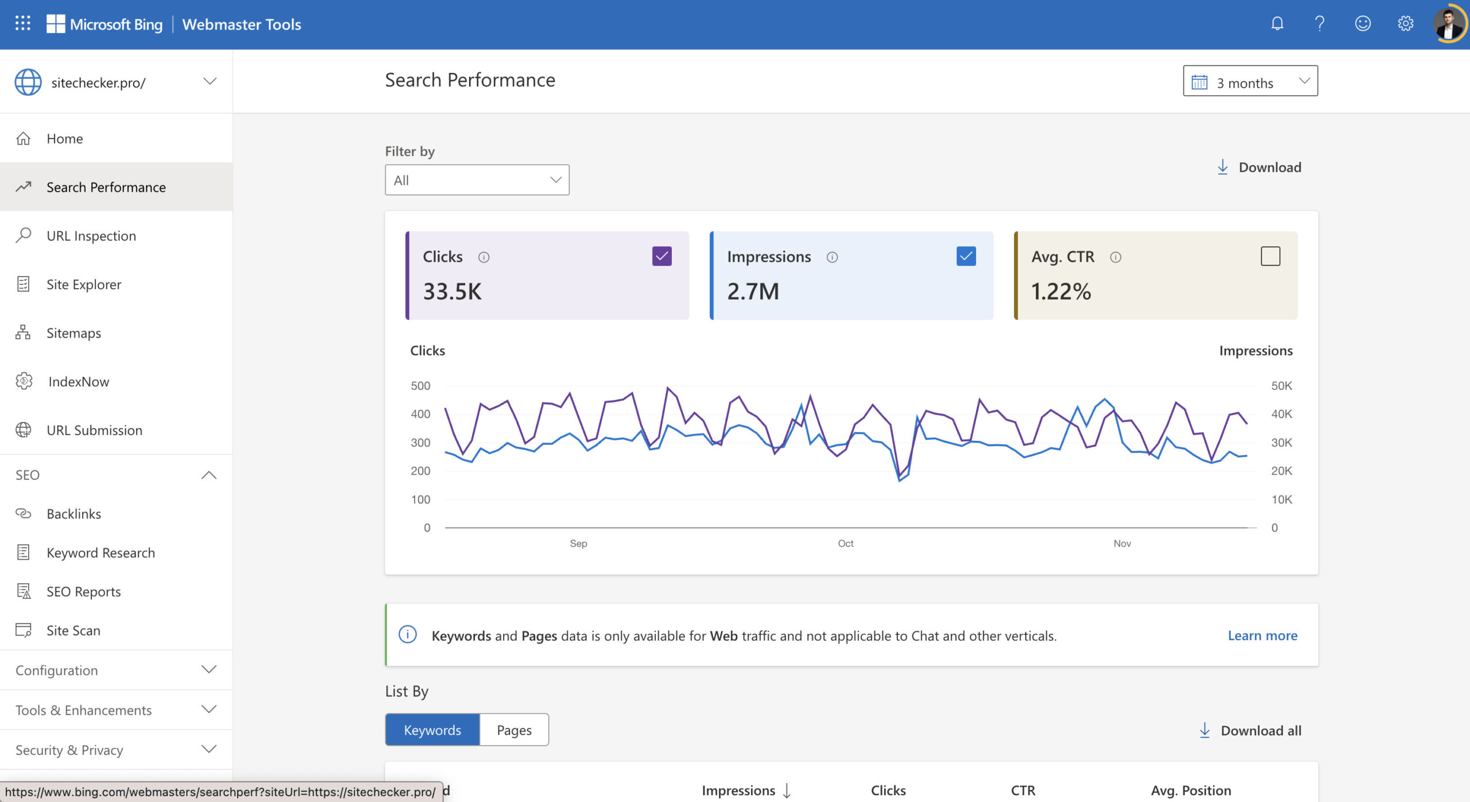Uncheck the Clicks metric checkbox

(x=661, y=256)
